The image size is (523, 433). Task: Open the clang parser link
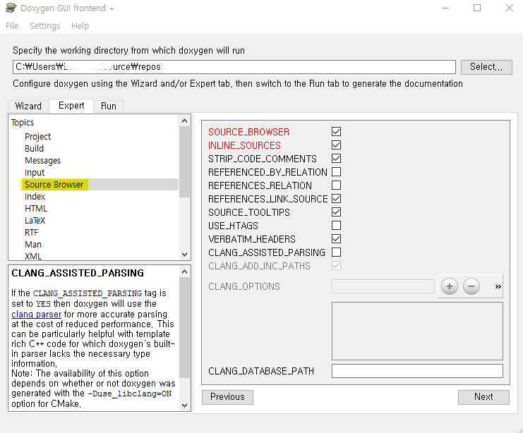click(37, 314)
